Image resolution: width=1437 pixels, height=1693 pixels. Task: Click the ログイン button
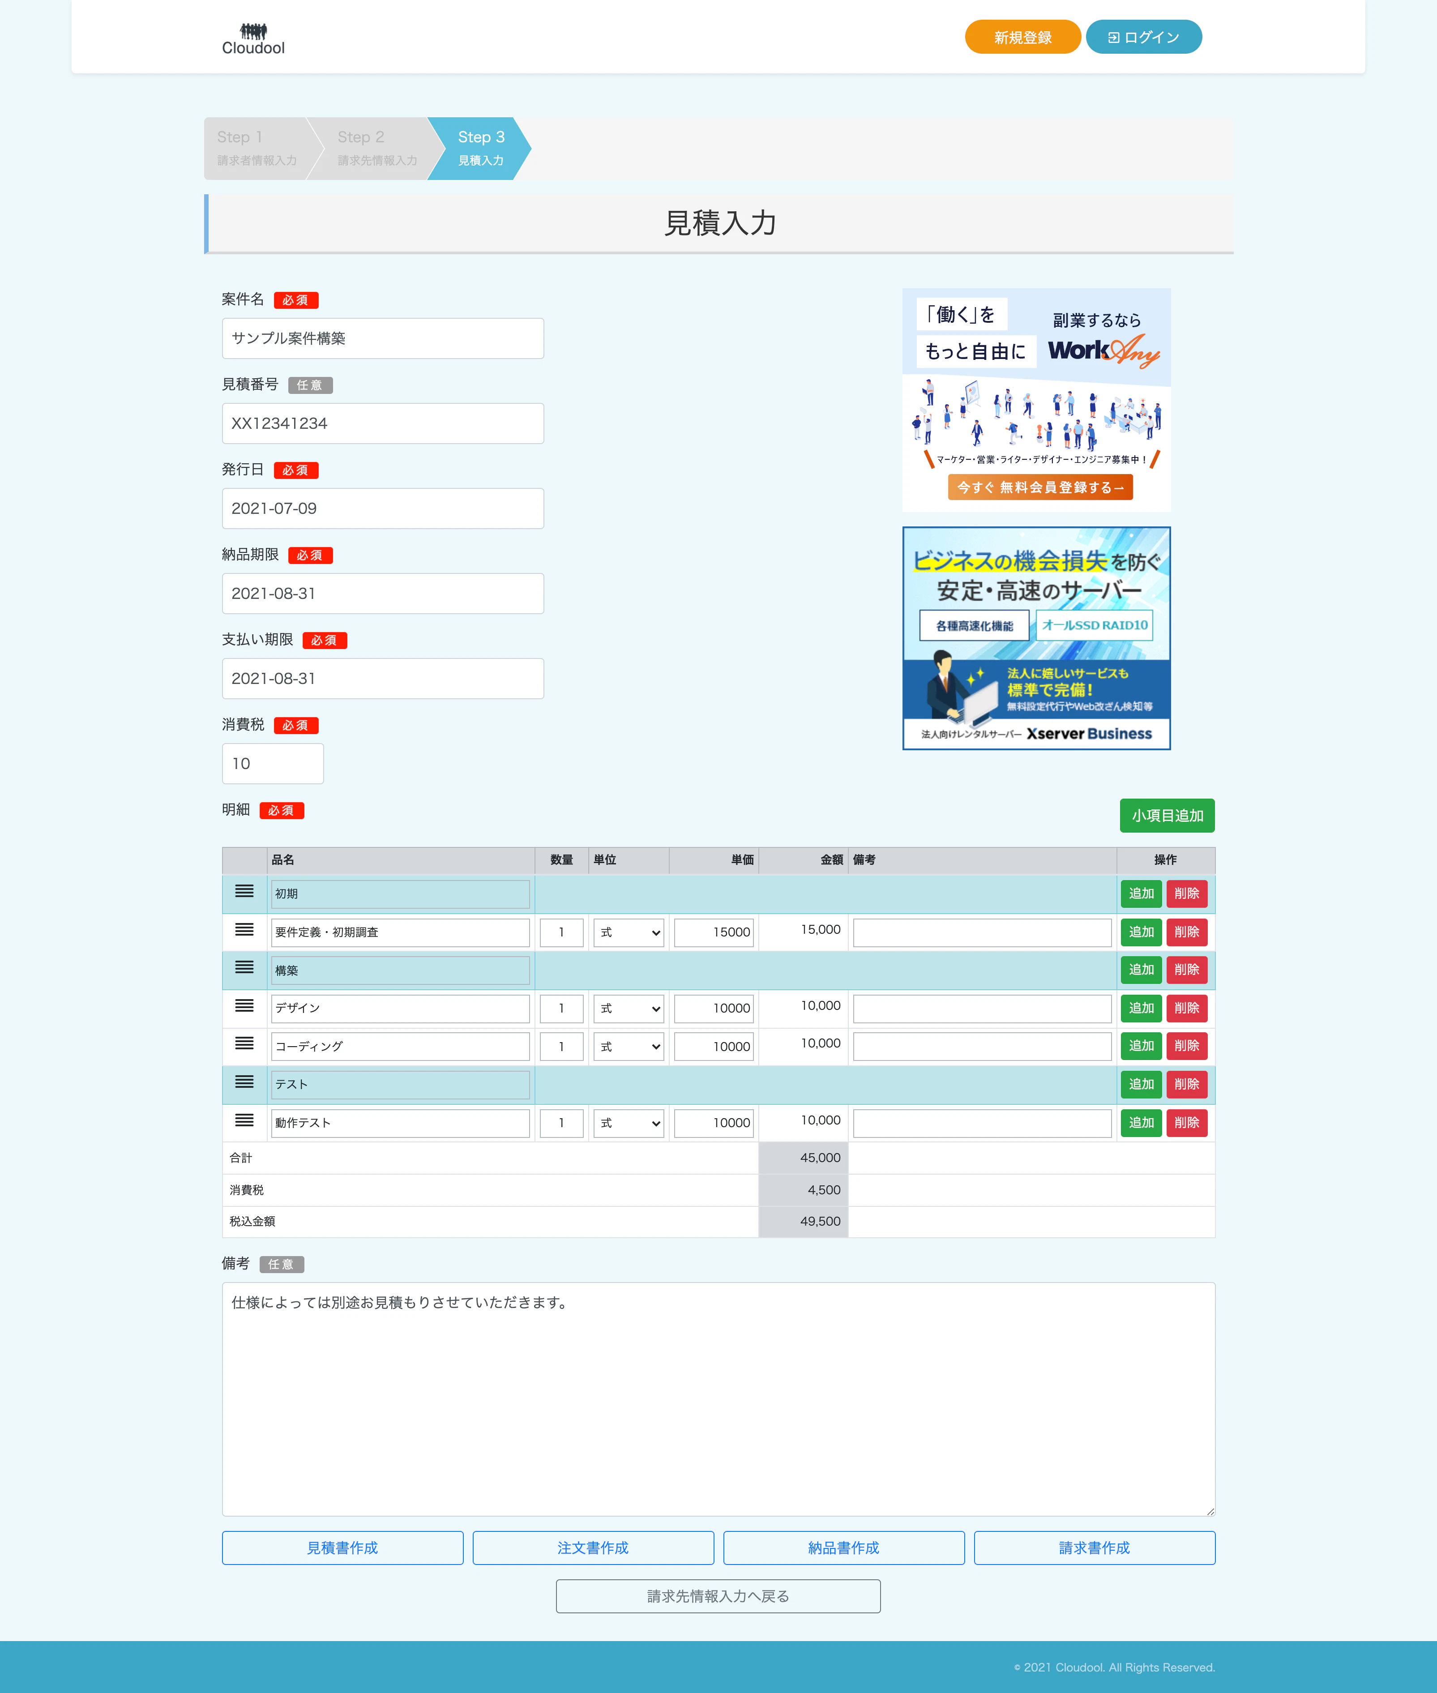coord(1143,38)
